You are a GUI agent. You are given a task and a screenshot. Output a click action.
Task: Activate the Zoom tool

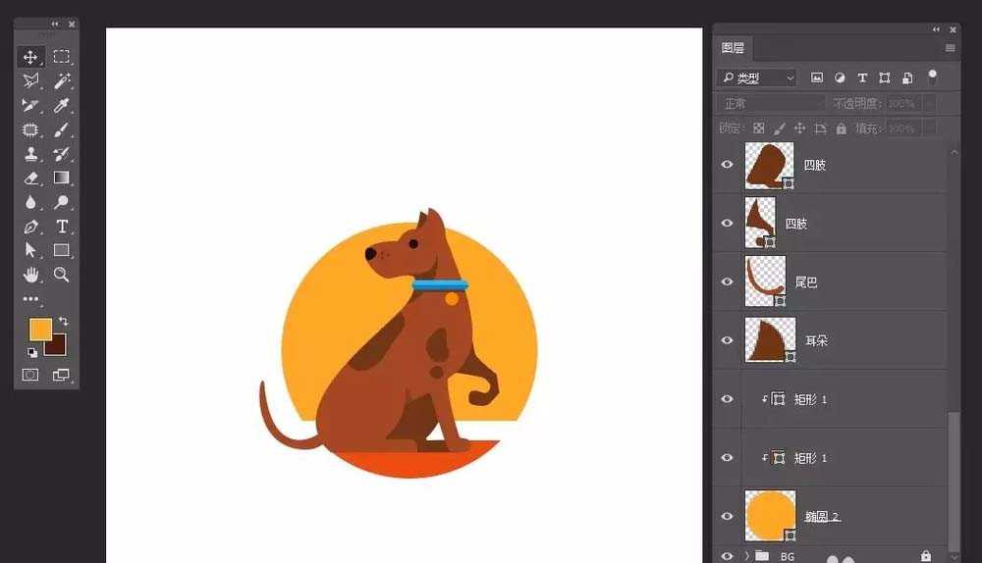click(x=61, y=275)
